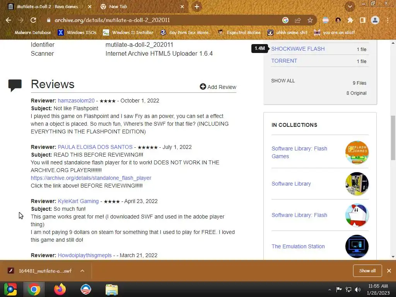Click the Chrome taskbar icon

(x=34, y=289)
